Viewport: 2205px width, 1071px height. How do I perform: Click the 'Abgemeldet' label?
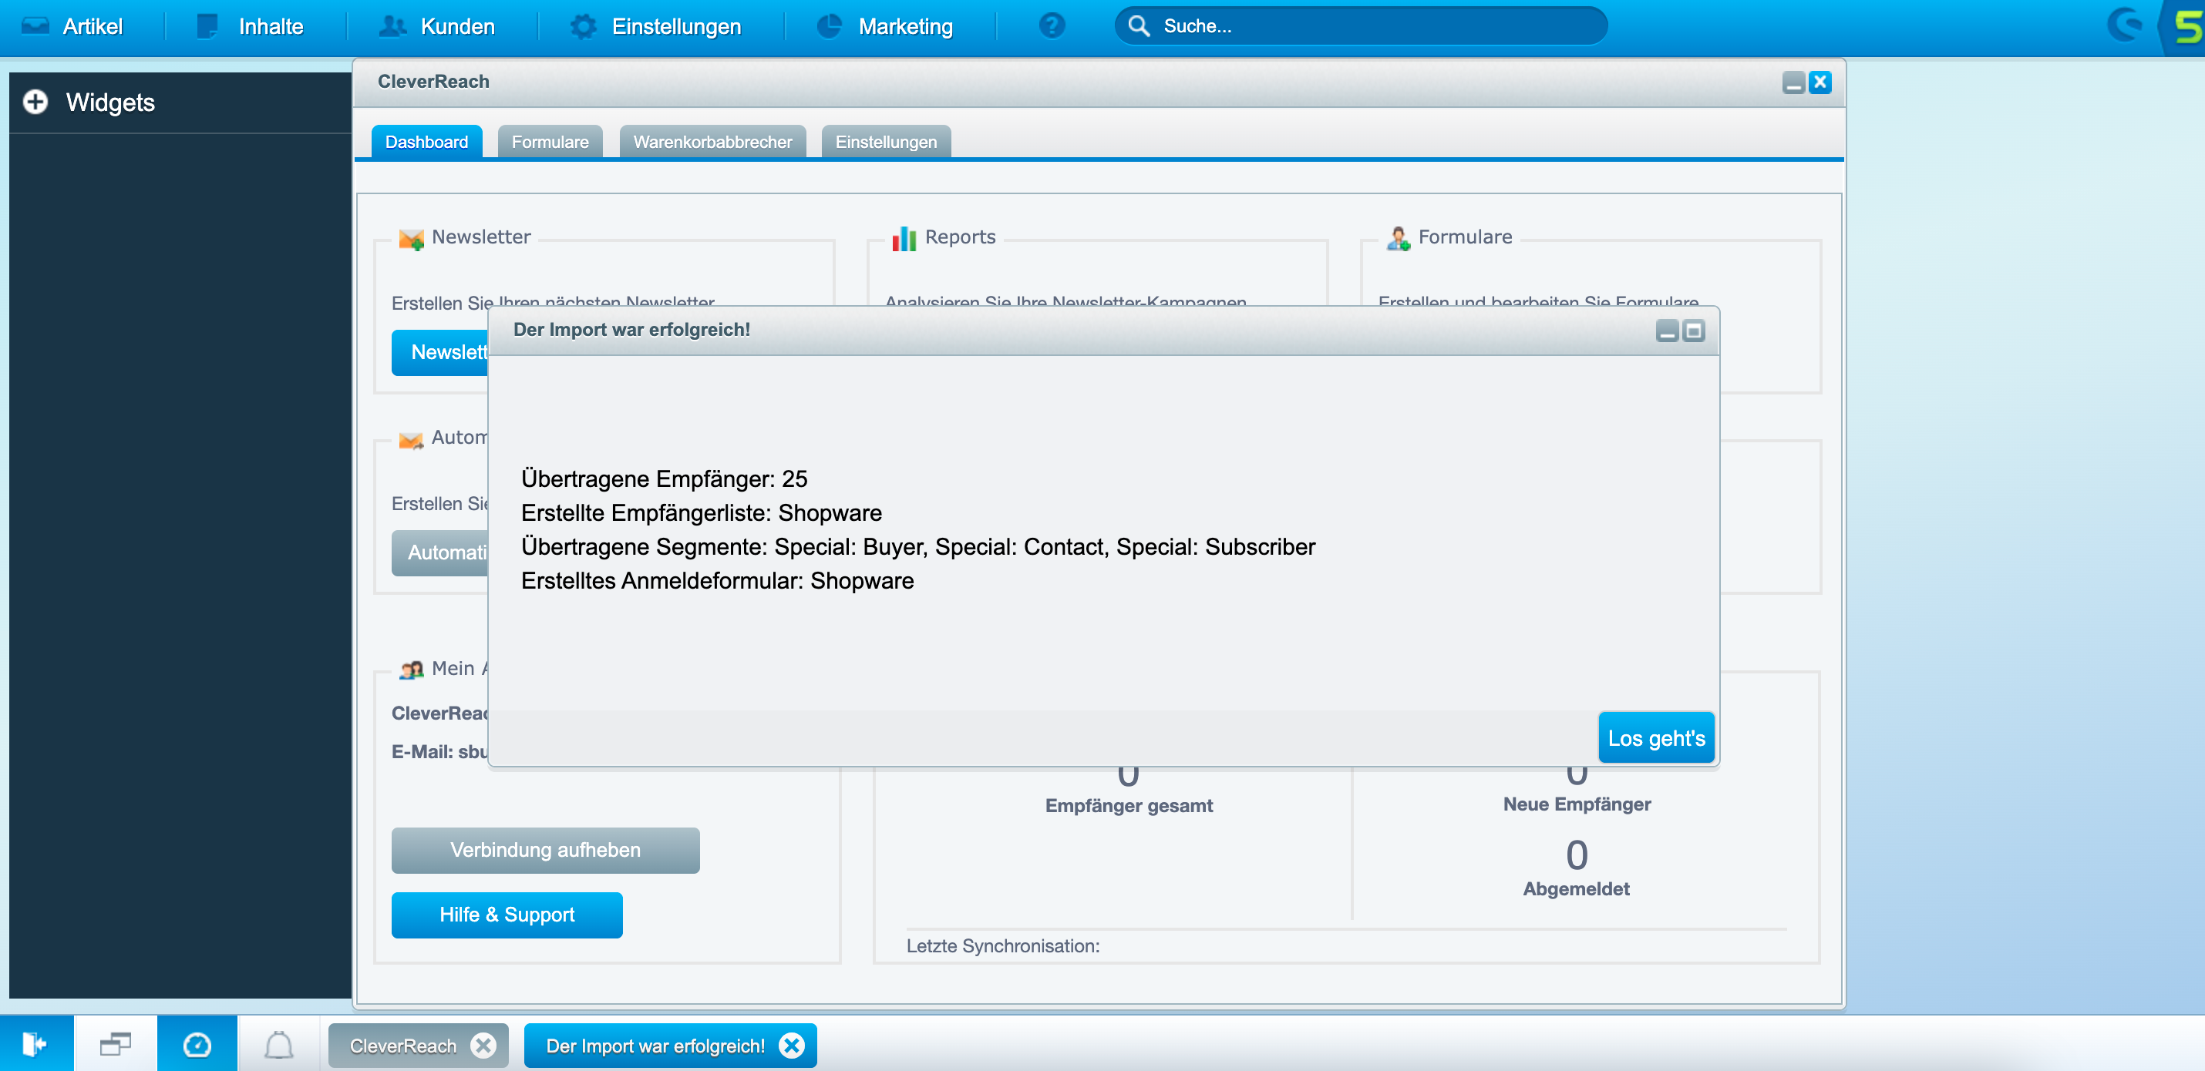tap(1576, 889)
